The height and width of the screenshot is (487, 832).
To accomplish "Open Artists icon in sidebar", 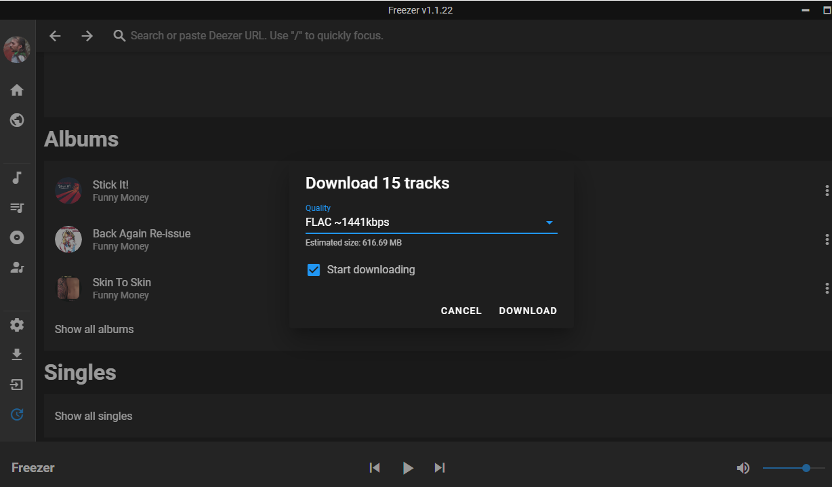I will (x=17, y=267).
